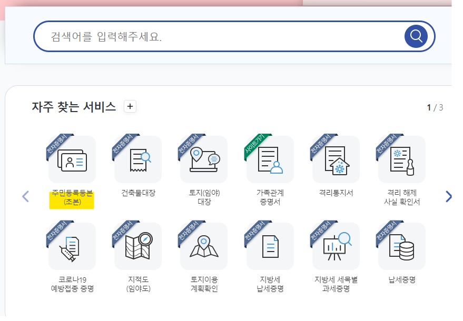
Task: Click the 격리통지서 text label
Action: (336, 193)
